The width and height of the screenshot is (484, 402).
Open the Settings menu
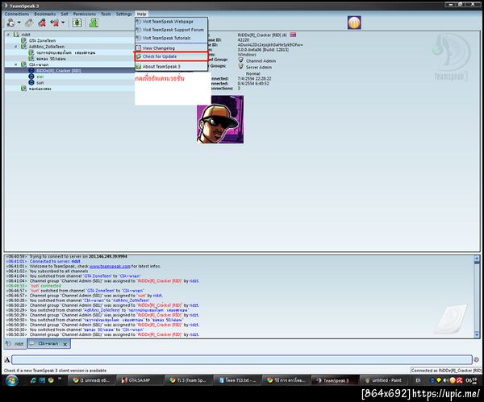click(x=123, y=14)
